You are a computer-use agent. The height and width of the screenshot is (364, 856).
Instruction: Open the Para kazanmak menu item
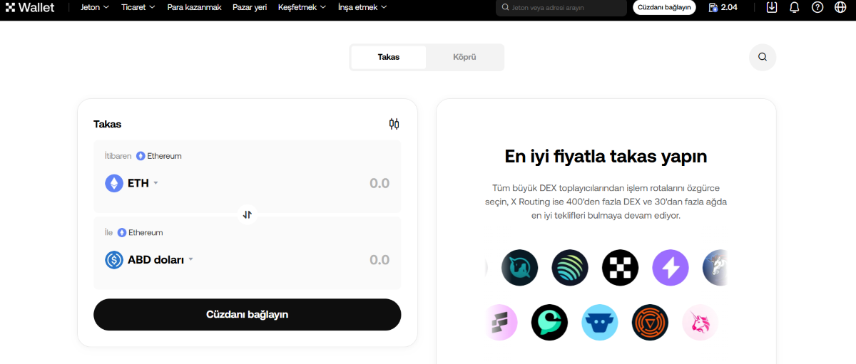coord(194,7)
